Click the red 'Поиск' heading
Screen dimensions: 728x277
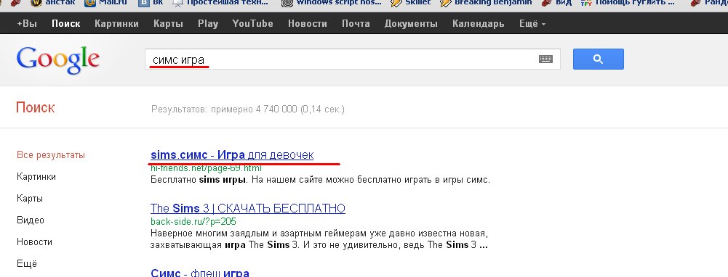click(x=36, y=107)
